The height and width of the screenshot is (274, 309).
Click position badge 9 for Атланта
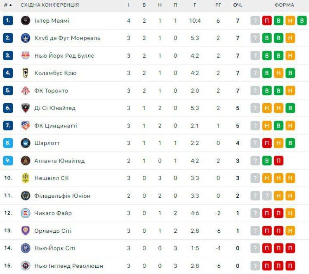tap(8, 161)
